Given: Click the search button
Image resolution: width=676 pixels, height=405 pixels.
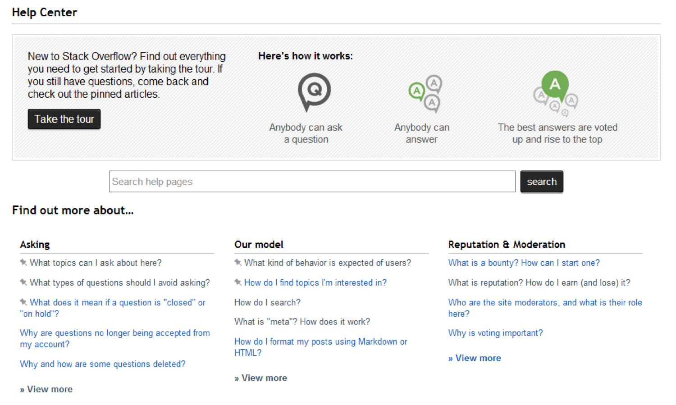Looking at the screenshot, I should pyautogui.click(x=542, y=182).
